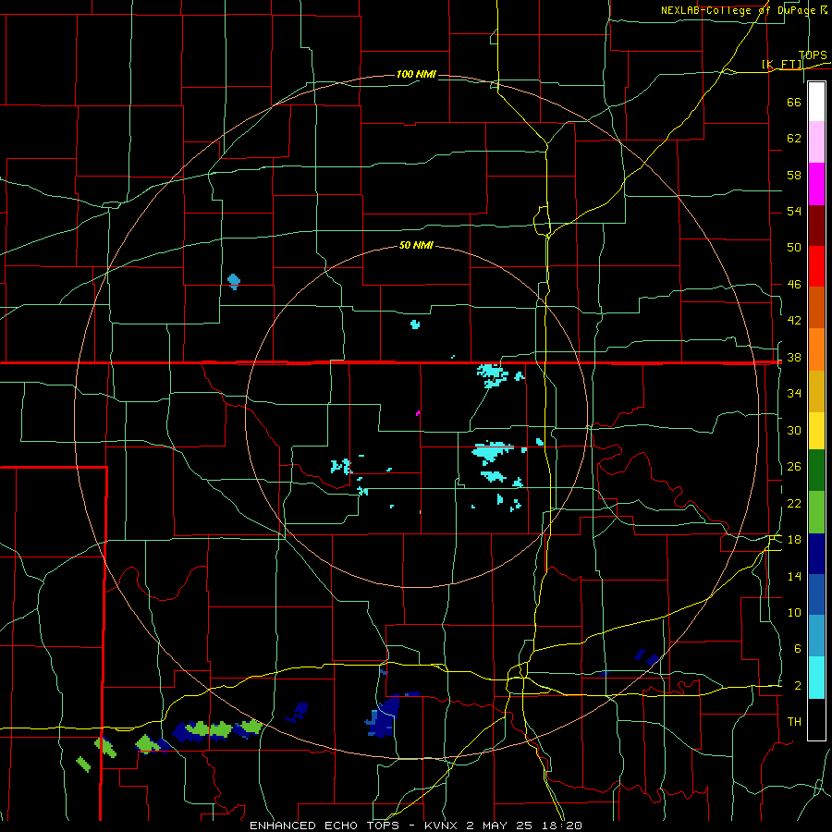This screenshot has width=832, height=832.
Task: Click the legend value 38
Action: coord(794,358)
